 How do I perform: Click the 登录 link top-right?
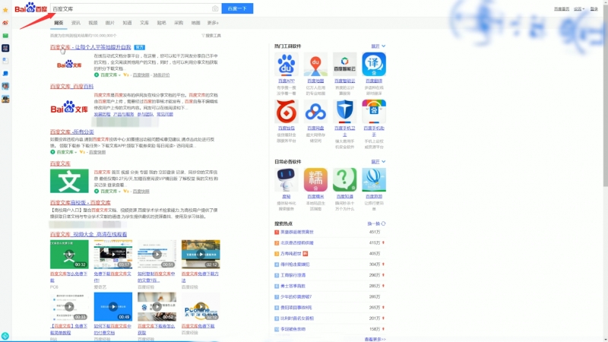pos(594,9)
